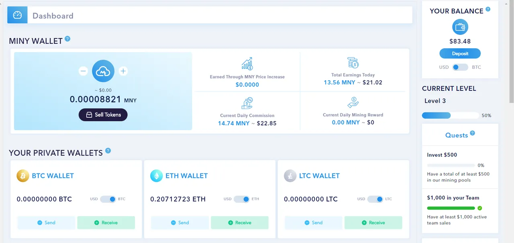This screenshot has height=243, width=514.
Task: Click the Ethereum coin icon
Action: pyautogui.click(x=157, y=176)
